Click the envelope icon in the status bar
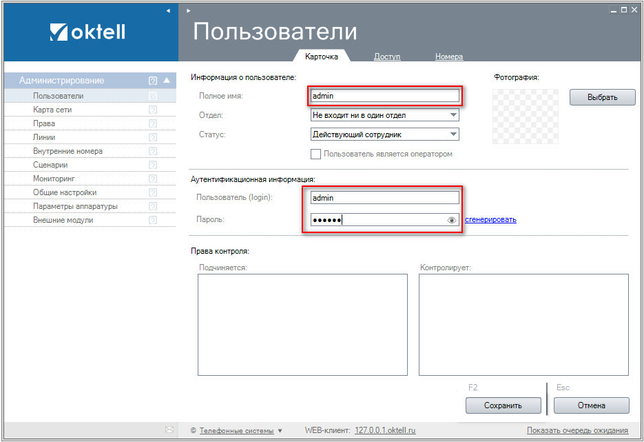The width and height of the screenshot is (644, 442). pos(169,430)
